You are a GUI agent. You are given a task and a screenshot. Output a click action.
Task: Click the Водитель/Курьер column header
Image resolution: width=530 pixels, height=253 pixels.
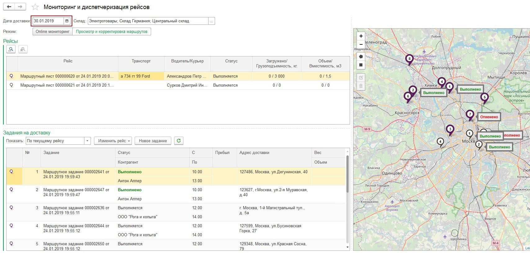point(187,64)
